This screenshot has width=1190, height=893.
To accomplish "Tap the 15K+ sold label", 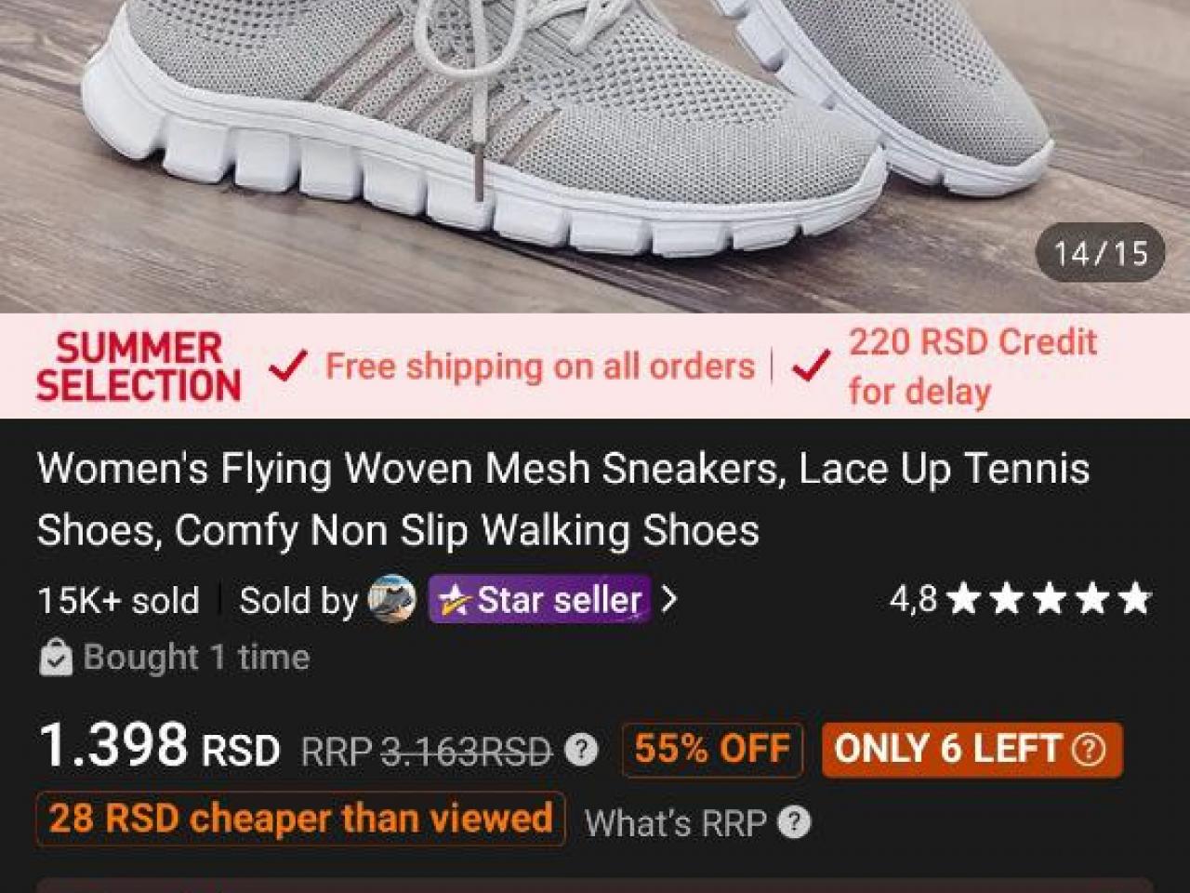I will (118, 600).
